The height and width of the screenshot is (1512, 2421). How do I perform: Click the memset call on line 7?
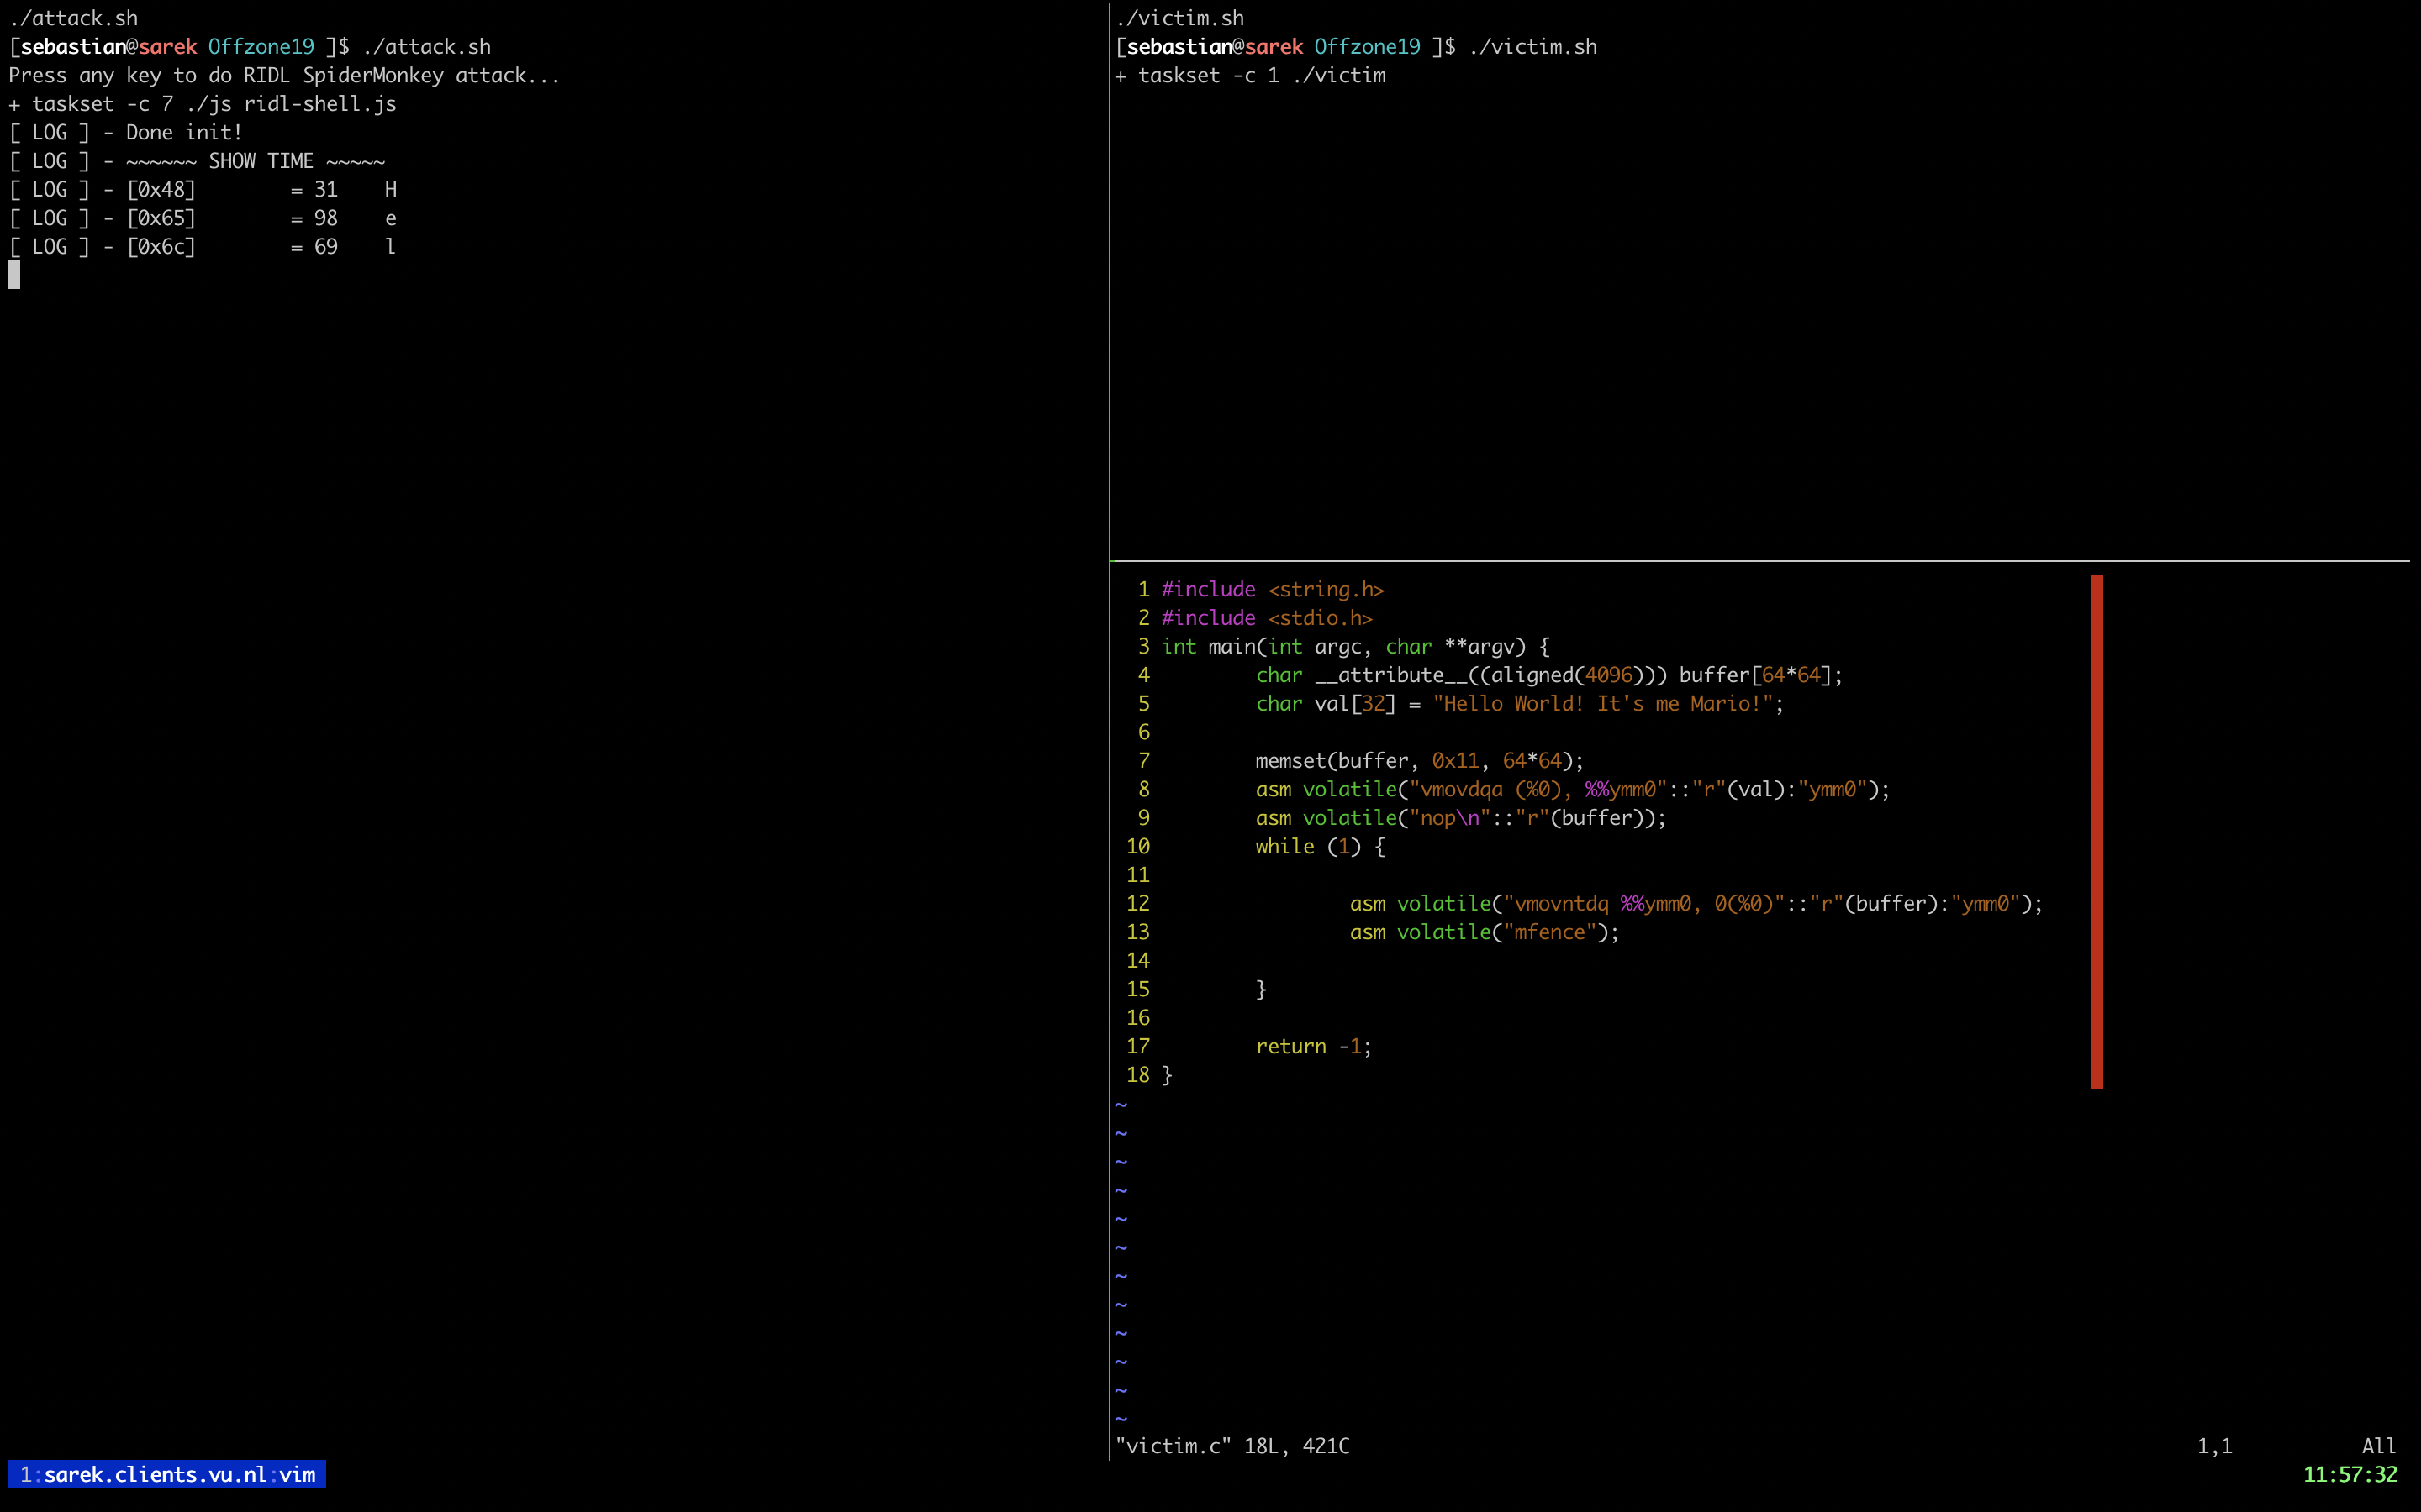1420,761
